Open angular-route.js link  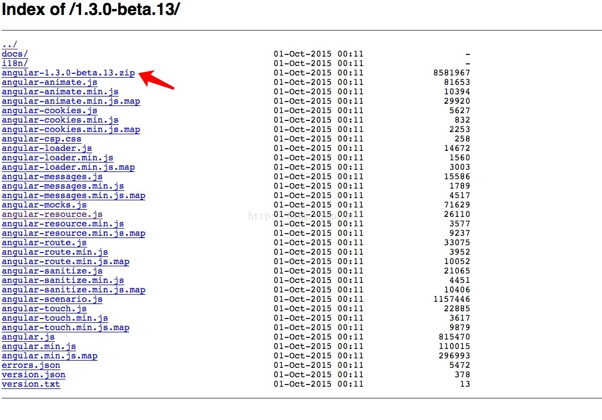point(44,242)
